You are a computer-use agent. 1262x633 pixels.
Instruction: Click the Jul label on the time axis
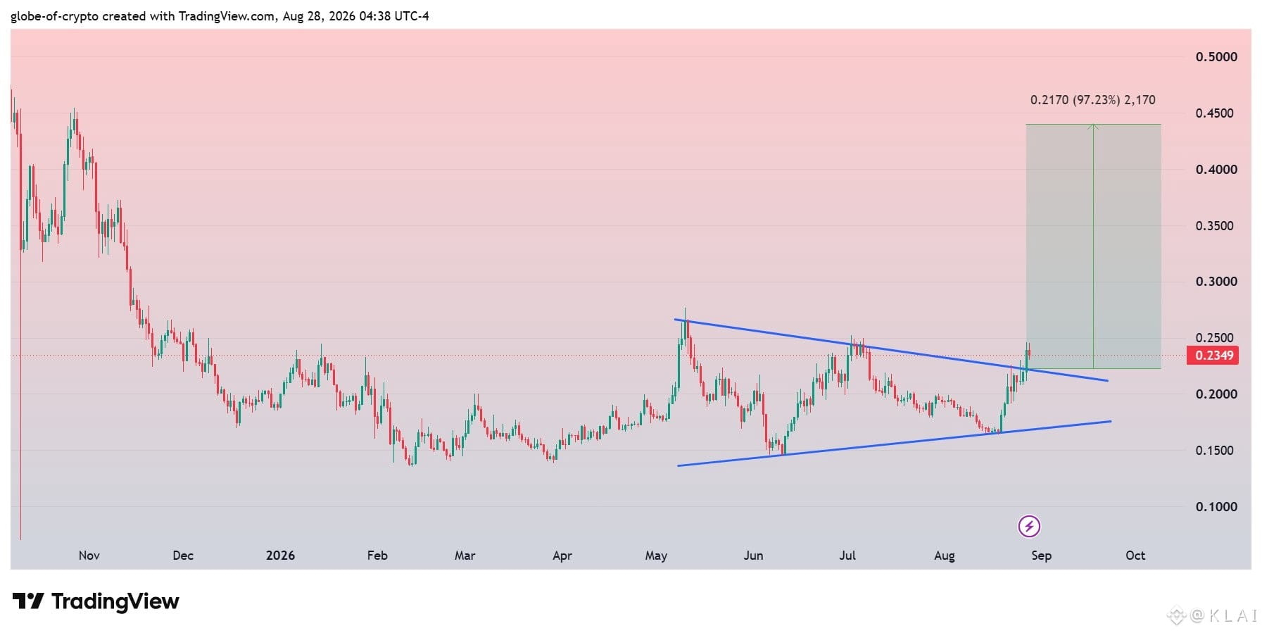point(847,556)
